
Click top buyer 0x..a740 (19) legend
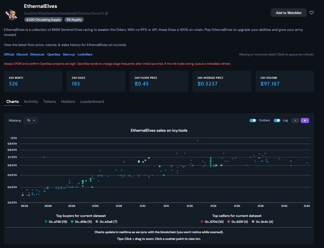[x=56, y=222]
